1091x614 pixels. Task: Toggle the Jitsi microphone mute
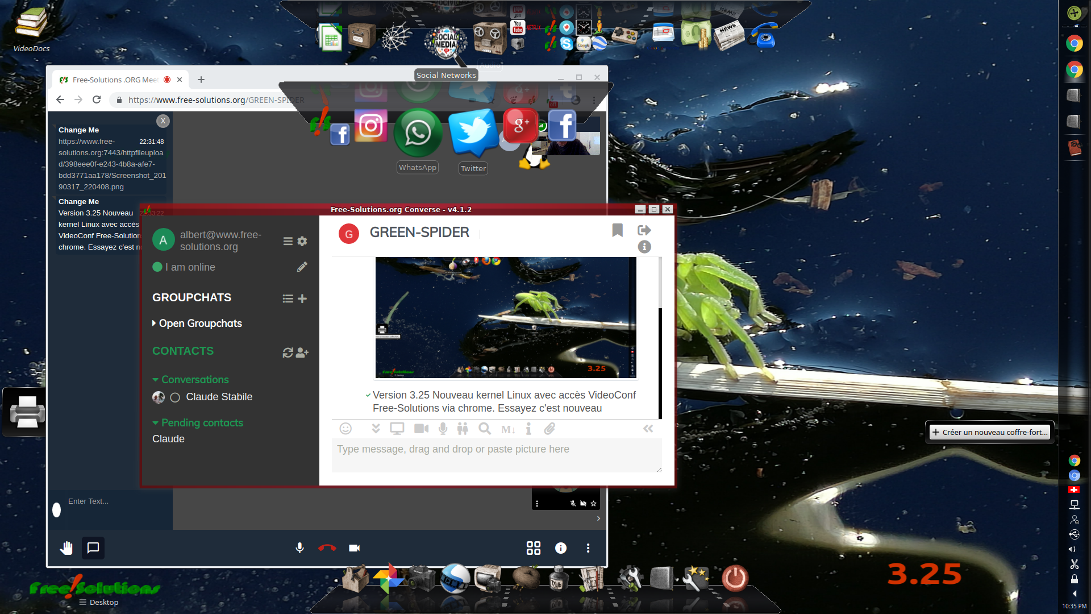pos(300,548)
